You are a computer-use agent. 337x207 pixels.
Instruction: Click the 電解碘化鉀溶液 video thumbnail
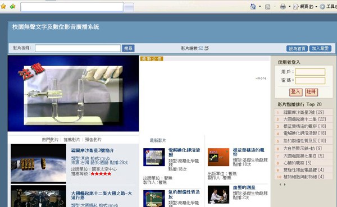(x=154, y=157)
